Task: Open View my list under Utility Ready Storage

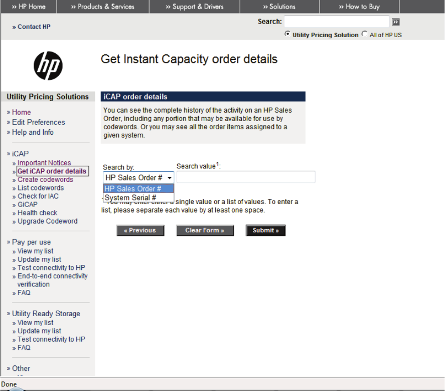Action: click(x=36, y=323)
